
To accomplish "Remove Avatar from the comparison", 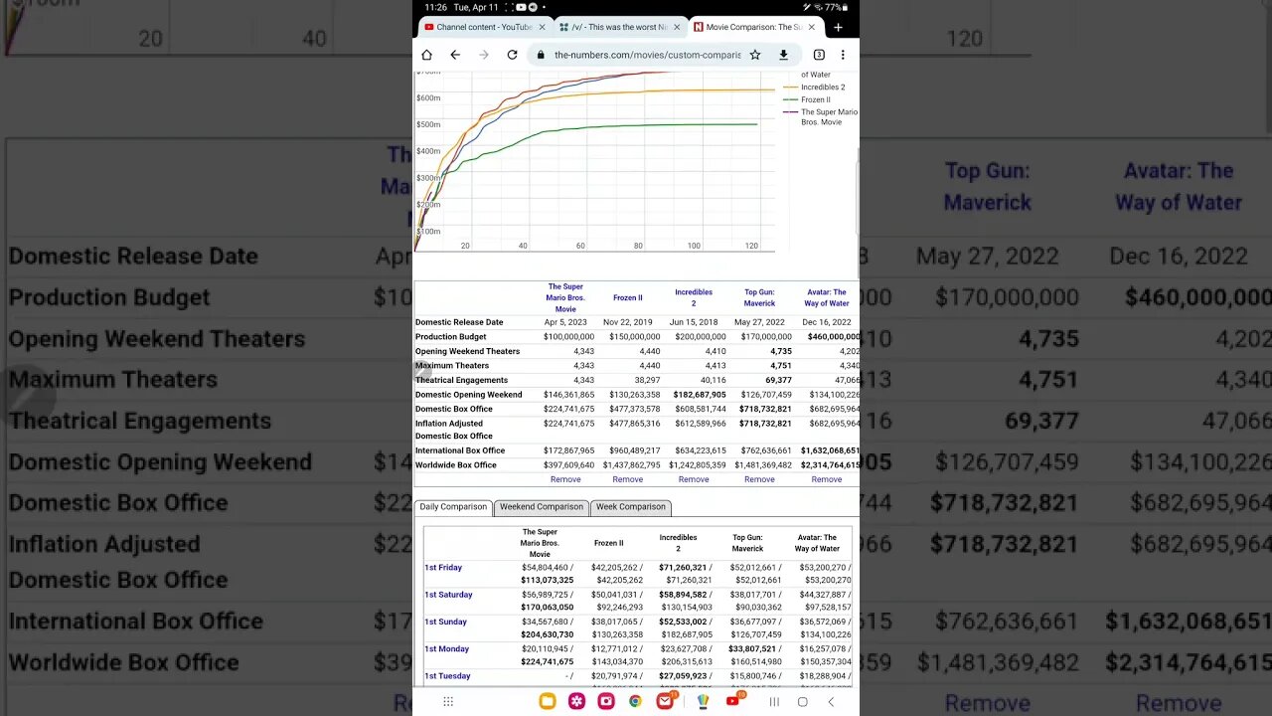I will 827,479.
